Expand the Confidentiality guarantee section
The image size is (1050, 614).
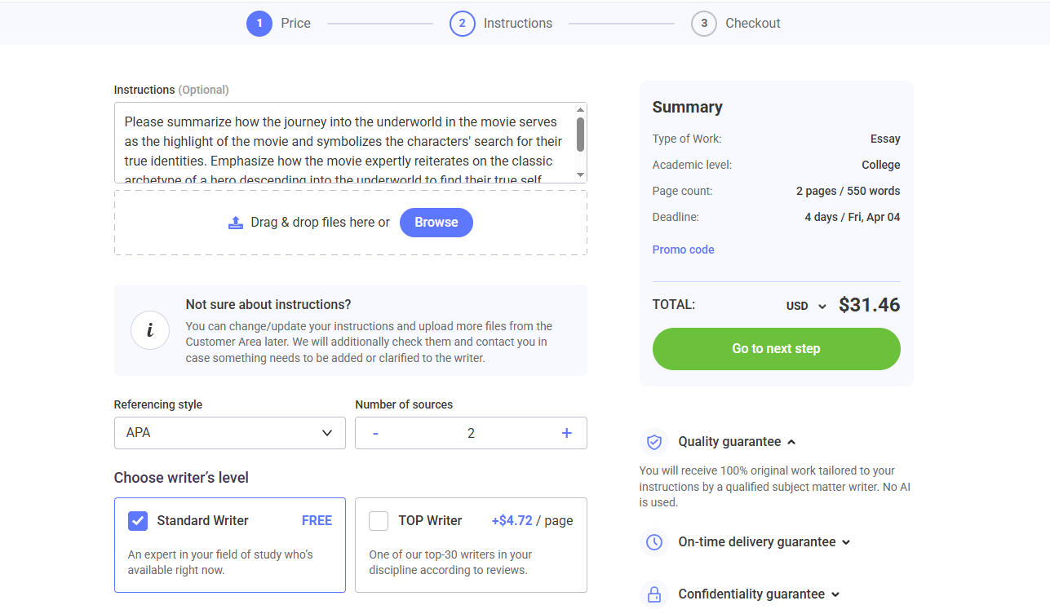[x=759, y=594]
